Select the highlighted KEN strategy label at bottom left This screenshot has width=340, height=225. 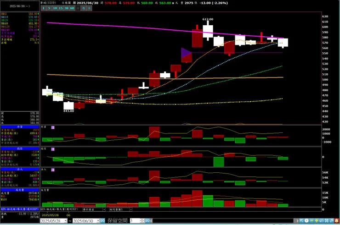[20, 209]
